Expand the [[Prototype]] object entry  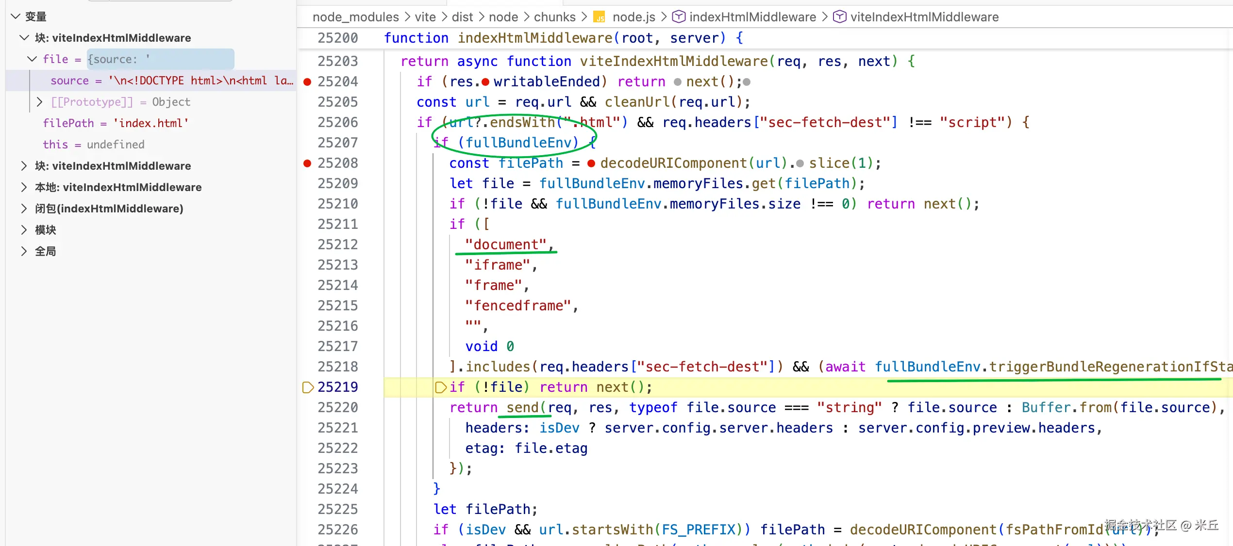point(40,102)
